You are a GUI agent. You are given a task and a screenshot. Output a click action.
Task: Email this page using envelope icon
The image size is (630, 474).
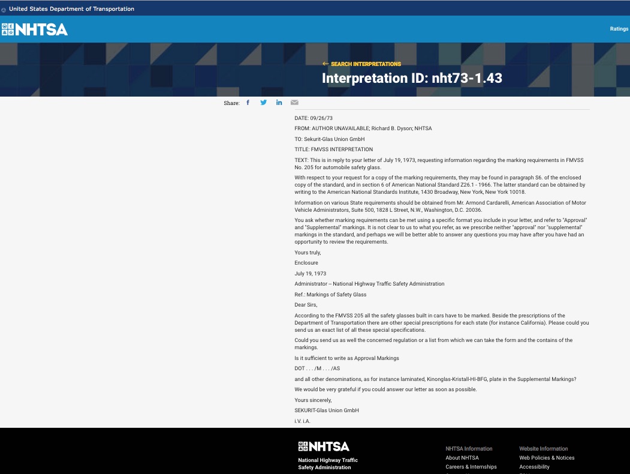(294, 103)
